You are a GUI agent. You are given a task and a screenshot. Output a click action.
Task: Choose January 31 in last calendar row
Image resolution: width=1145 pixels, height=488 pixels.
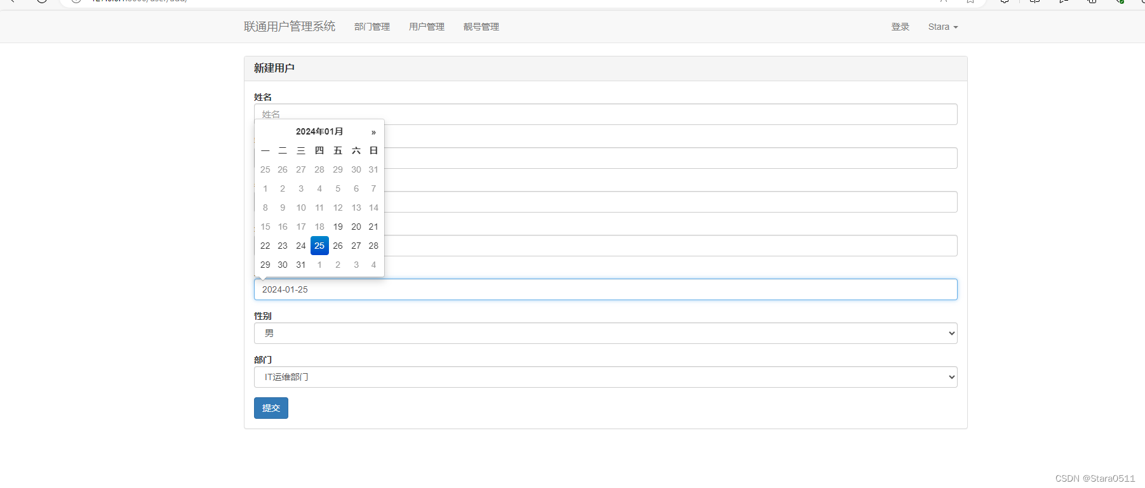[301, 265]
